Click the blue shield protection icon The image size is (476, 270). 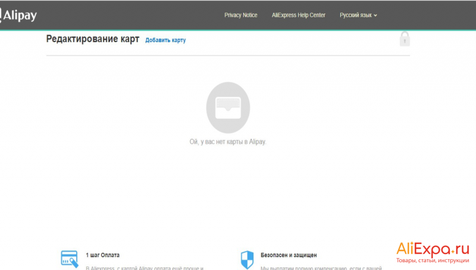point(247,260)
